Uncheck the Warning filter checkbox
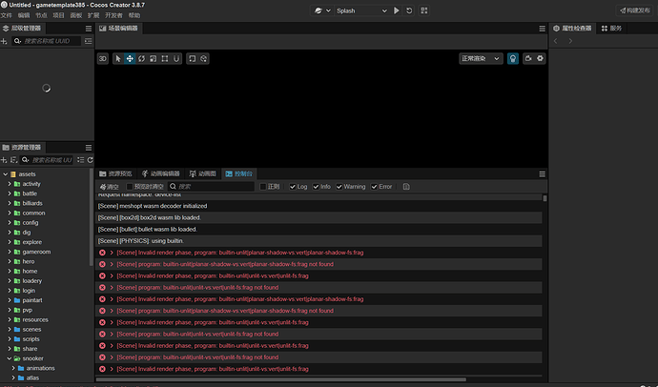658x387 pixels. [339, 187]
